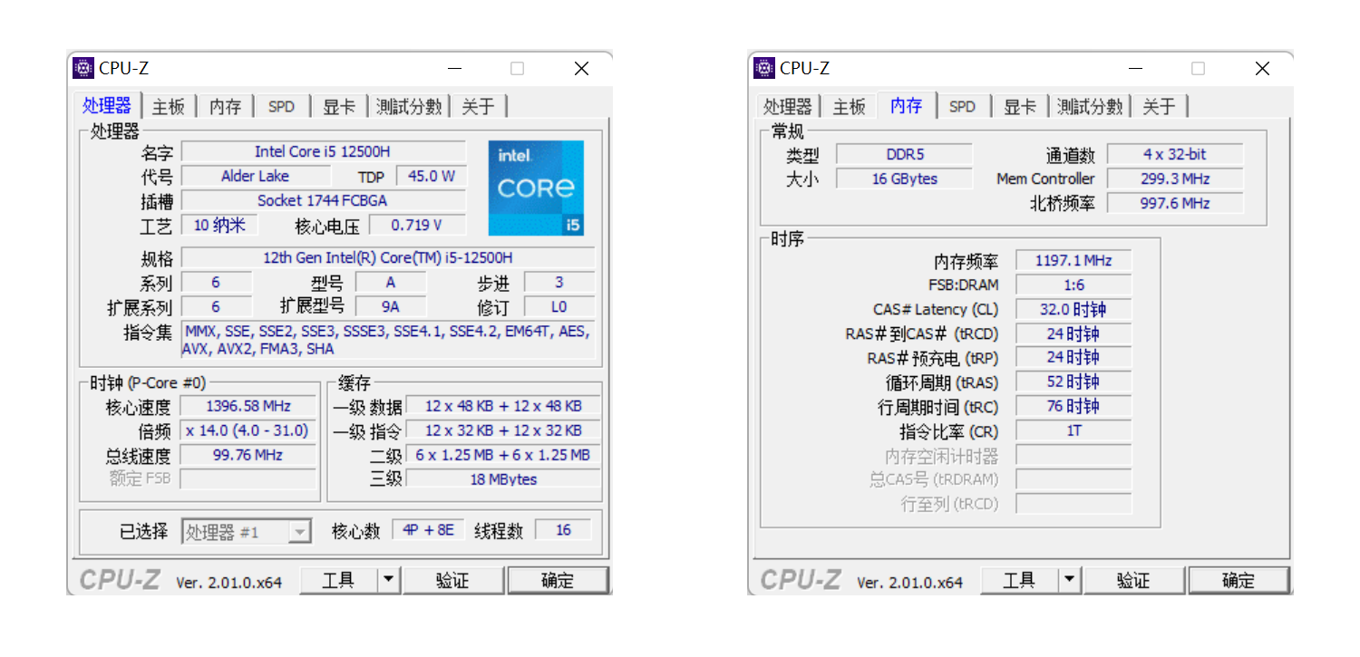Click tRAS value 52 时钟
This screenshot has width=1360, height=657.
1073,382
